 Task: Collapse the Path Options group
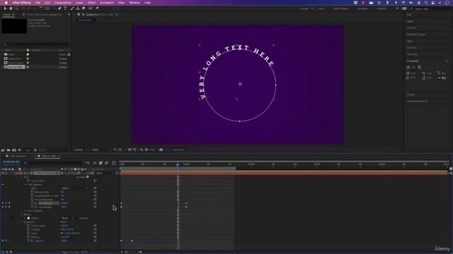coord(25,185)
